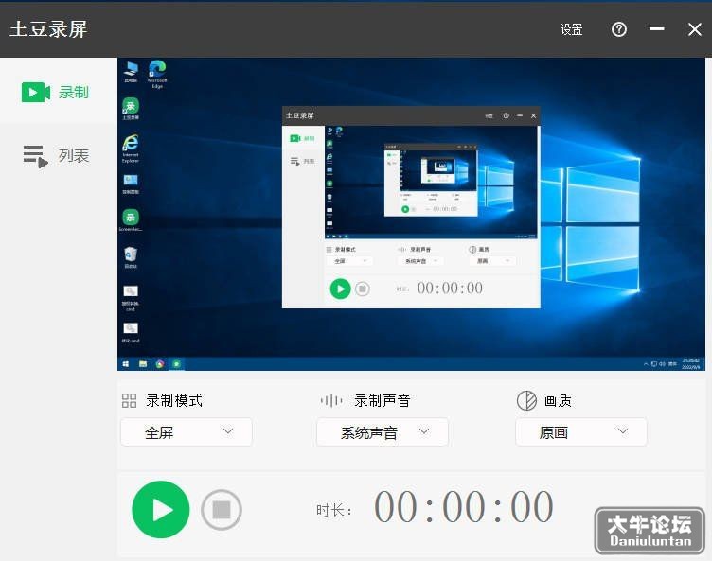Image resolution: width=712 pixels, height=561 pixels.
Task: Select the 控制面板 desktop icon in preview
Action: 131,184
